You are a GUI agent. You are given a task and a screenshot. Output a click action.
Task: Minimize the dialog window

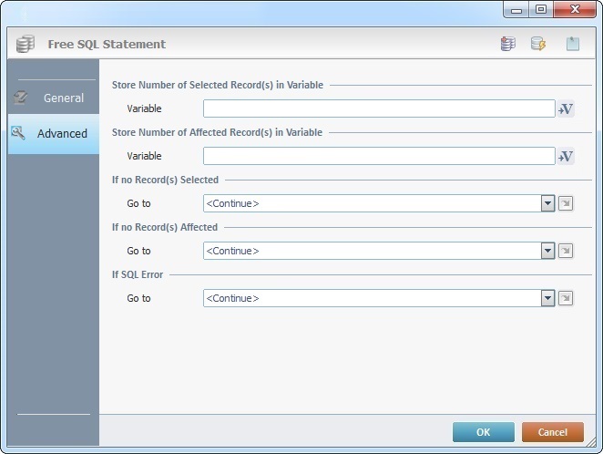coord(517,9)
